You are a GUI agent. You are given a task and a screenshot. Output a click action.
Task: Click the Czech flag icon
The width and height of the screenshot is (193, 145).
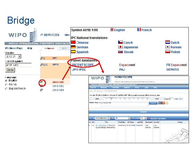pyautogui.click(x=120, y=42)
